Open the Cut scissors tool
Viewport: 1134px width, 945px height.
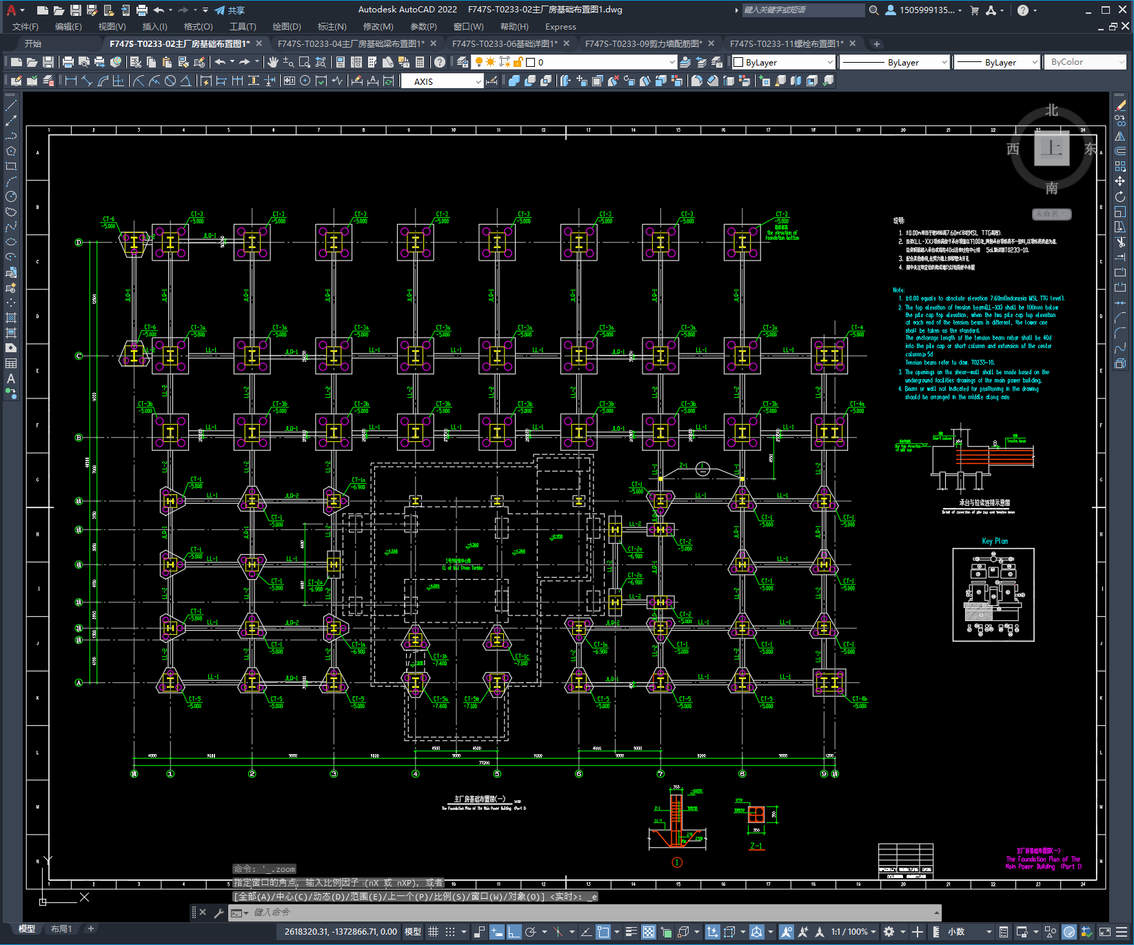135,62
